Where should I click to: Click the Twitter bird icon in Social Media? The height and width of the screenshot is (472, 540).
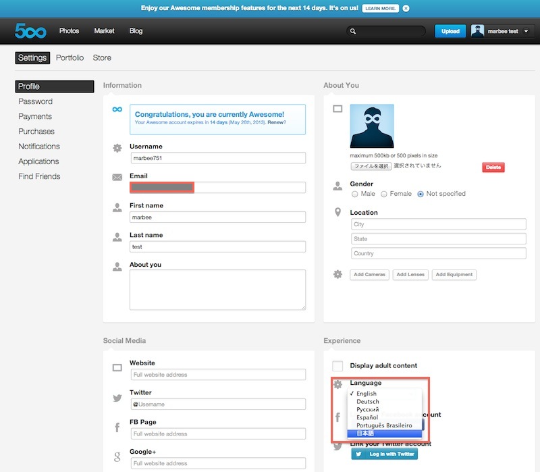pos(117,398)
